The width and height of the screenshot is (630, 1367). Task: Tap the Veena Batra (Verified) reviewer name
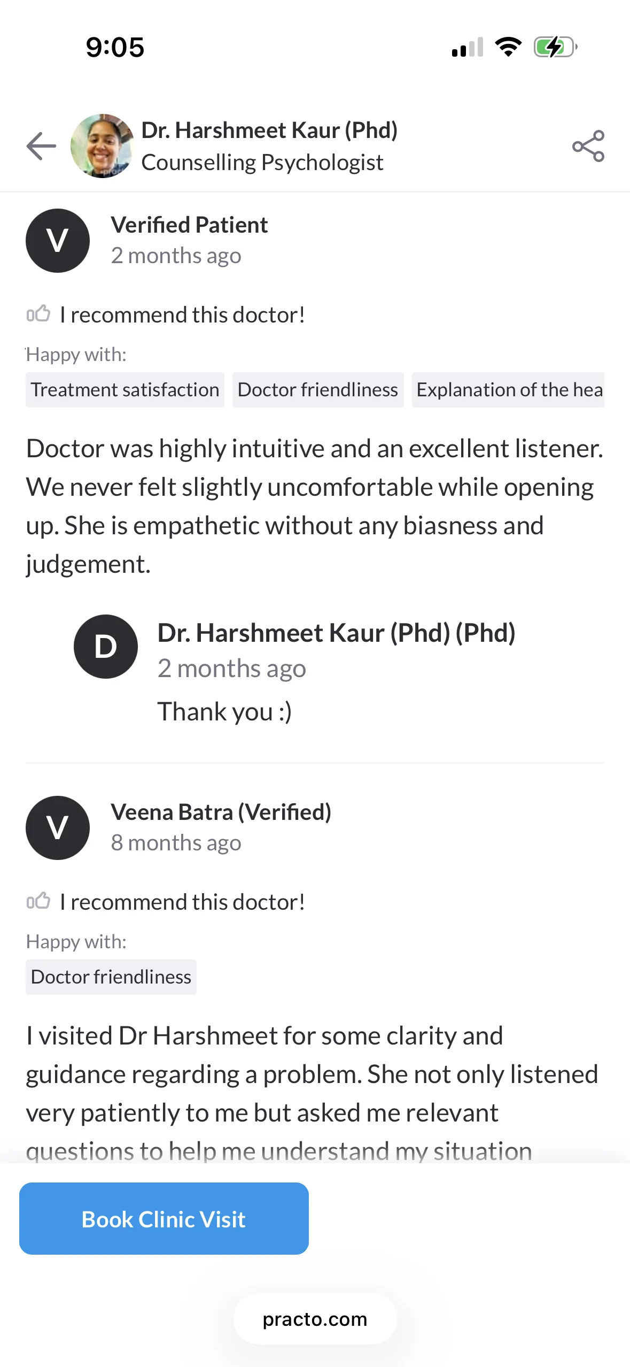click(x=221, y=812)
